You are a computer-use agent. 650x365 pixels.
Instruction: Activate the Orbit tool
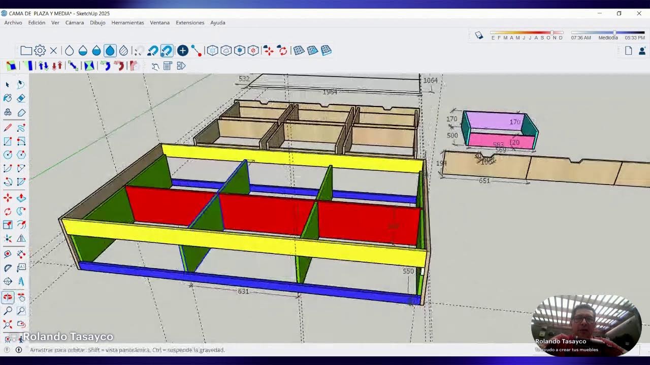click(8, 297)
